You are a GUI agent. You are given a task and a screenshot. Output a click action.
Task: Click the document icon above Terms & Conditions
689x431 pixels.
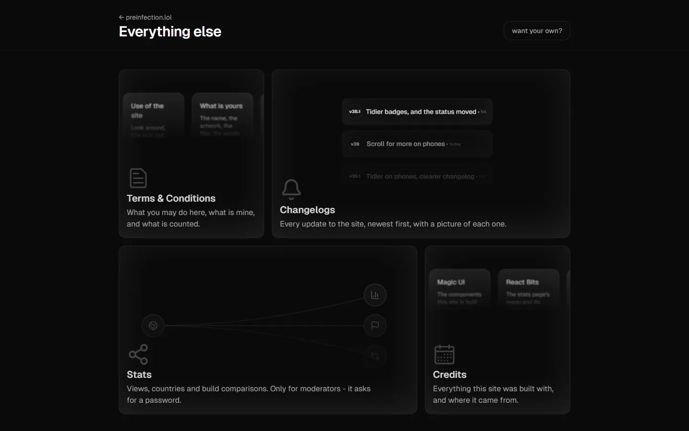click(138, 178)
